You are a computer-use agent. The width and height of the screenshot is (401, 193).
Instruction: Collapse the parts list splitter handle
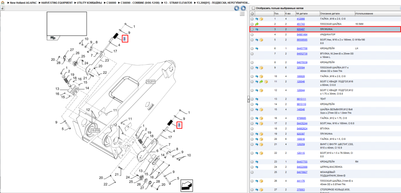(248, 99)
